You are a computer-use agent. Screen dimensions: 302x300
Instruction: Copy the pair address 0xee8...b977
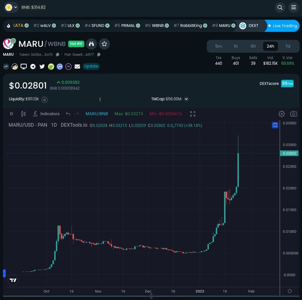pyautogui.click(x=99, y=54)
